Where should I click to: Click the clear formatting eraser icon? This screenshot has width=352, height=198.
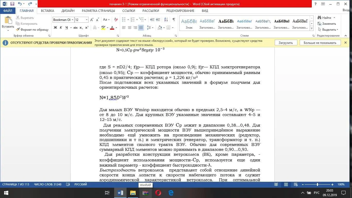(116, 20)
